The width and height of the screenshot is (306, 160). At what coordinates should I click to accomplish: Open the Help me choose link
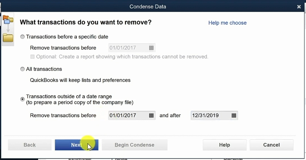(227, 23)
